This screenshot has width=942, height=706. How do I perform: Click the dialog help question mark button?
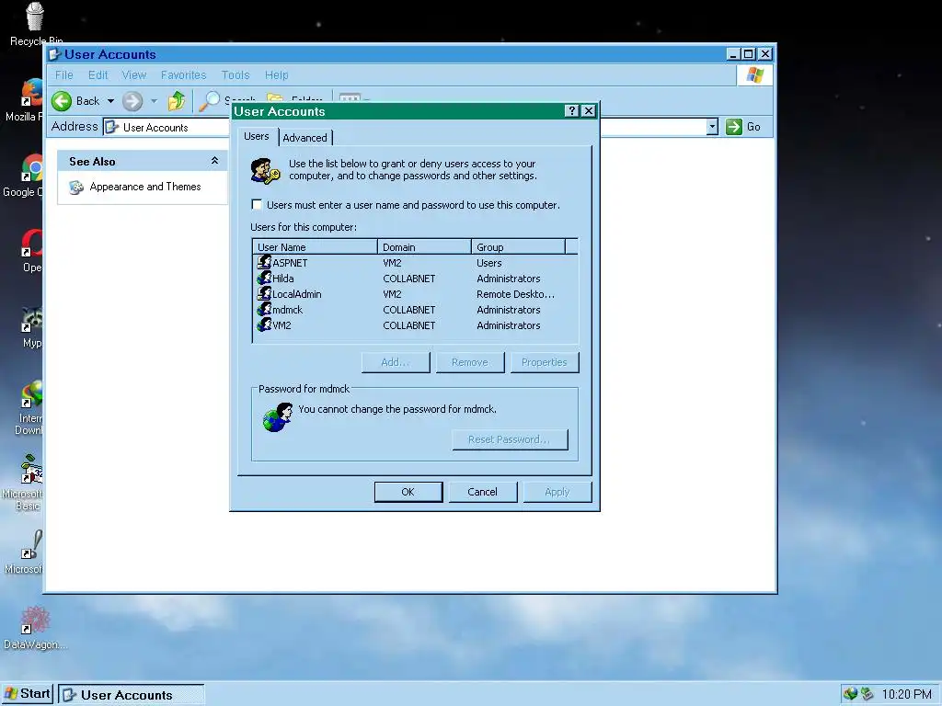572,110
